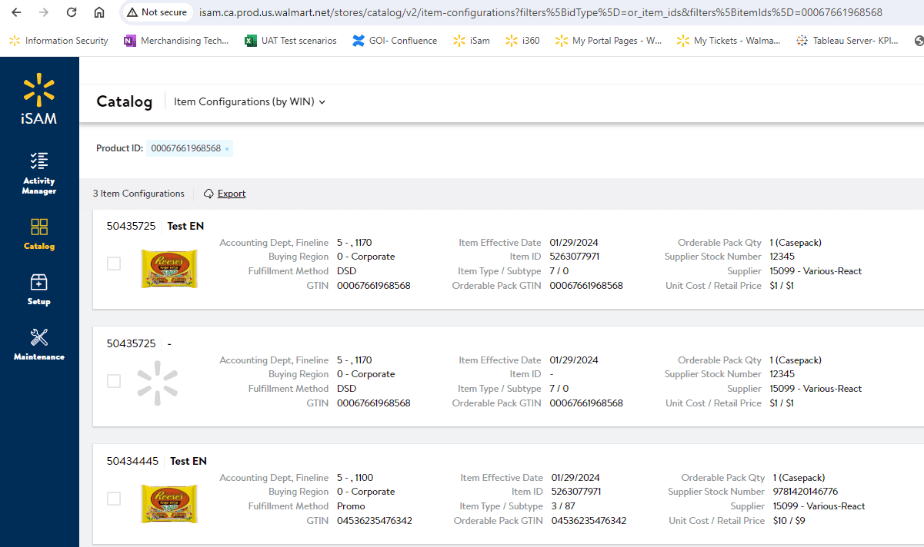Open Setup in the sidebar

click(x=39, y=290)
